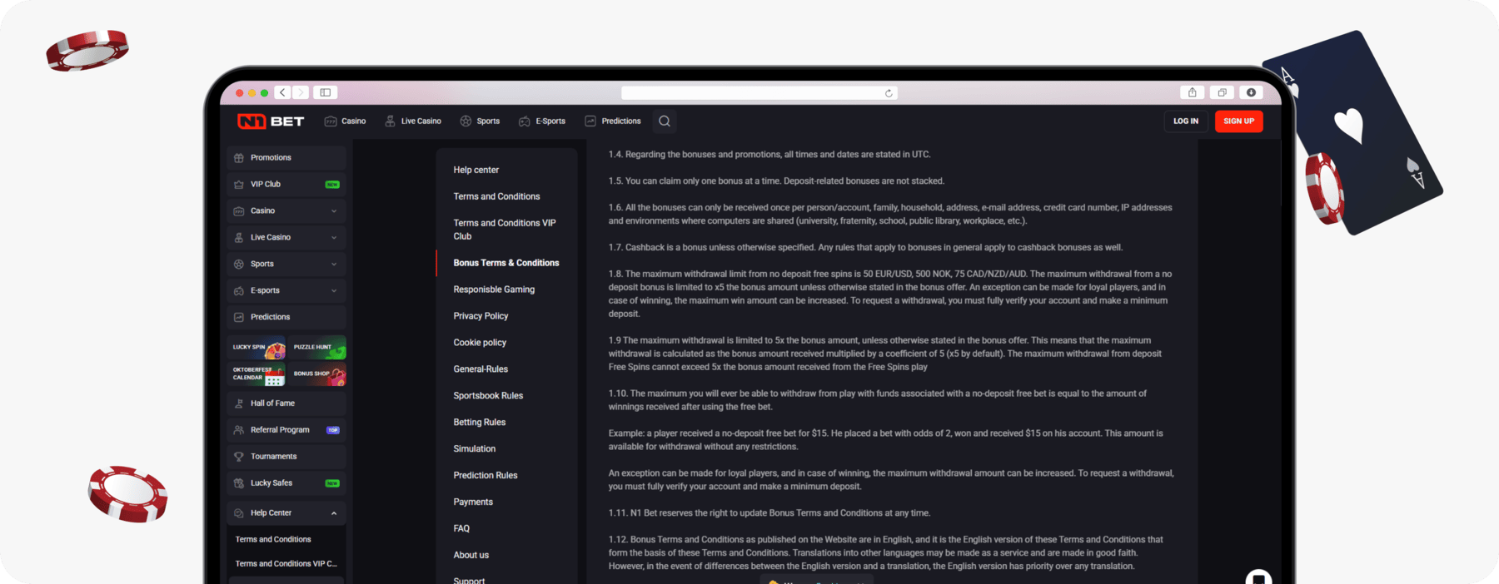Open the Oktoberfest Calendar tile
The image size is (1499, 584).
point(256,374)
